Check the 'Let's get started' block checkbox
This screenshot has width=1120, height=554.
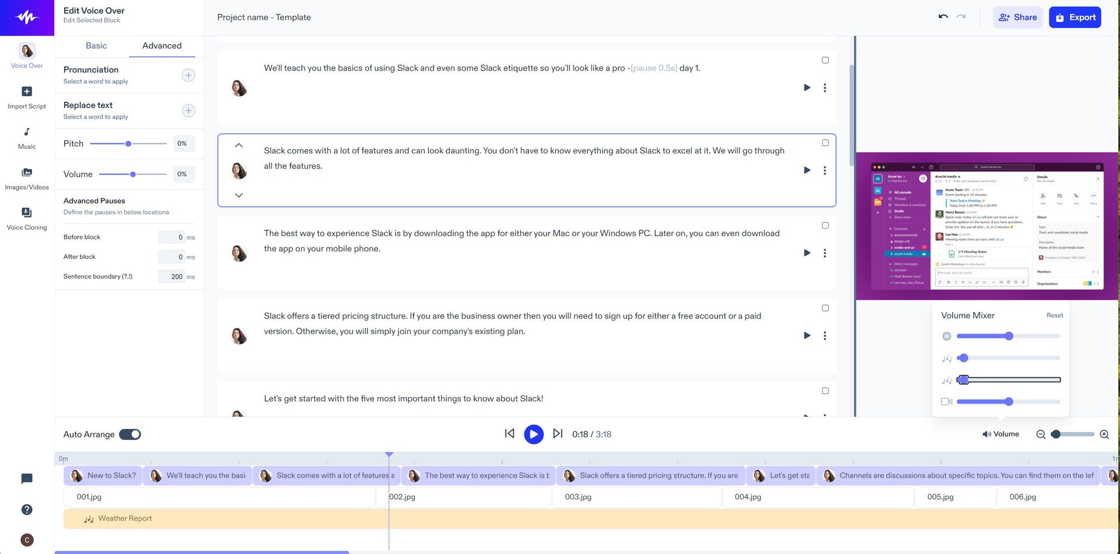[x=825, y=391]
